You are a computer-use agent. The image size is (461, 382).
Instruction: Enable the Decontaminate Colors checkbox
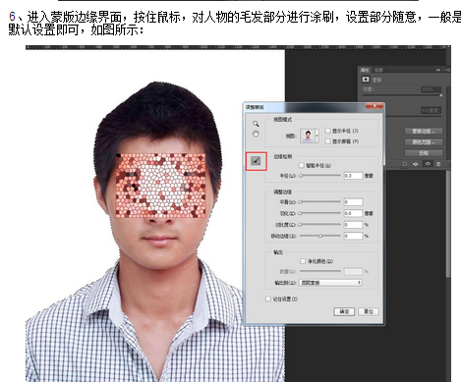303,261
